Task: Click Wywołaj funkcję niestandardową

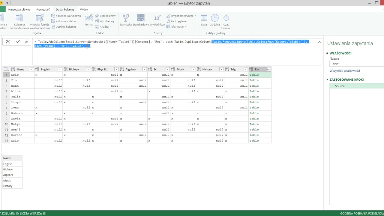Action: click(x=40, y=22)
